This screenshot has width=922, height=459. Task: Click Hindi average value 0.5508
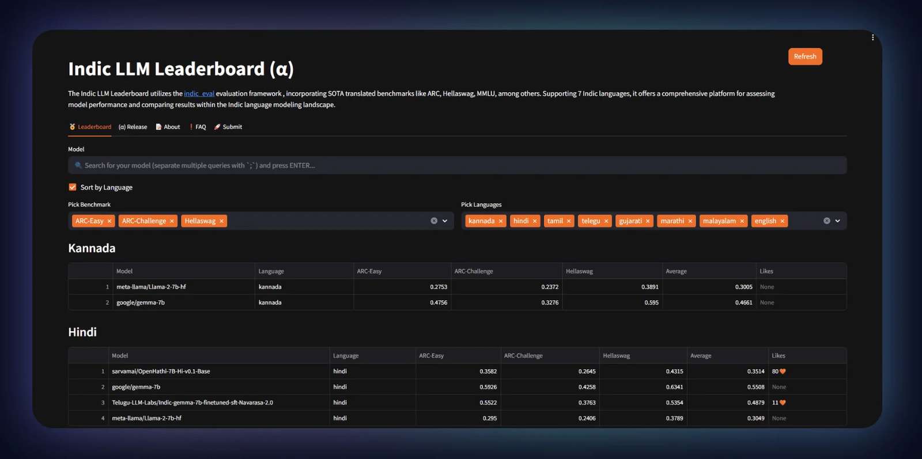[755, 387]
